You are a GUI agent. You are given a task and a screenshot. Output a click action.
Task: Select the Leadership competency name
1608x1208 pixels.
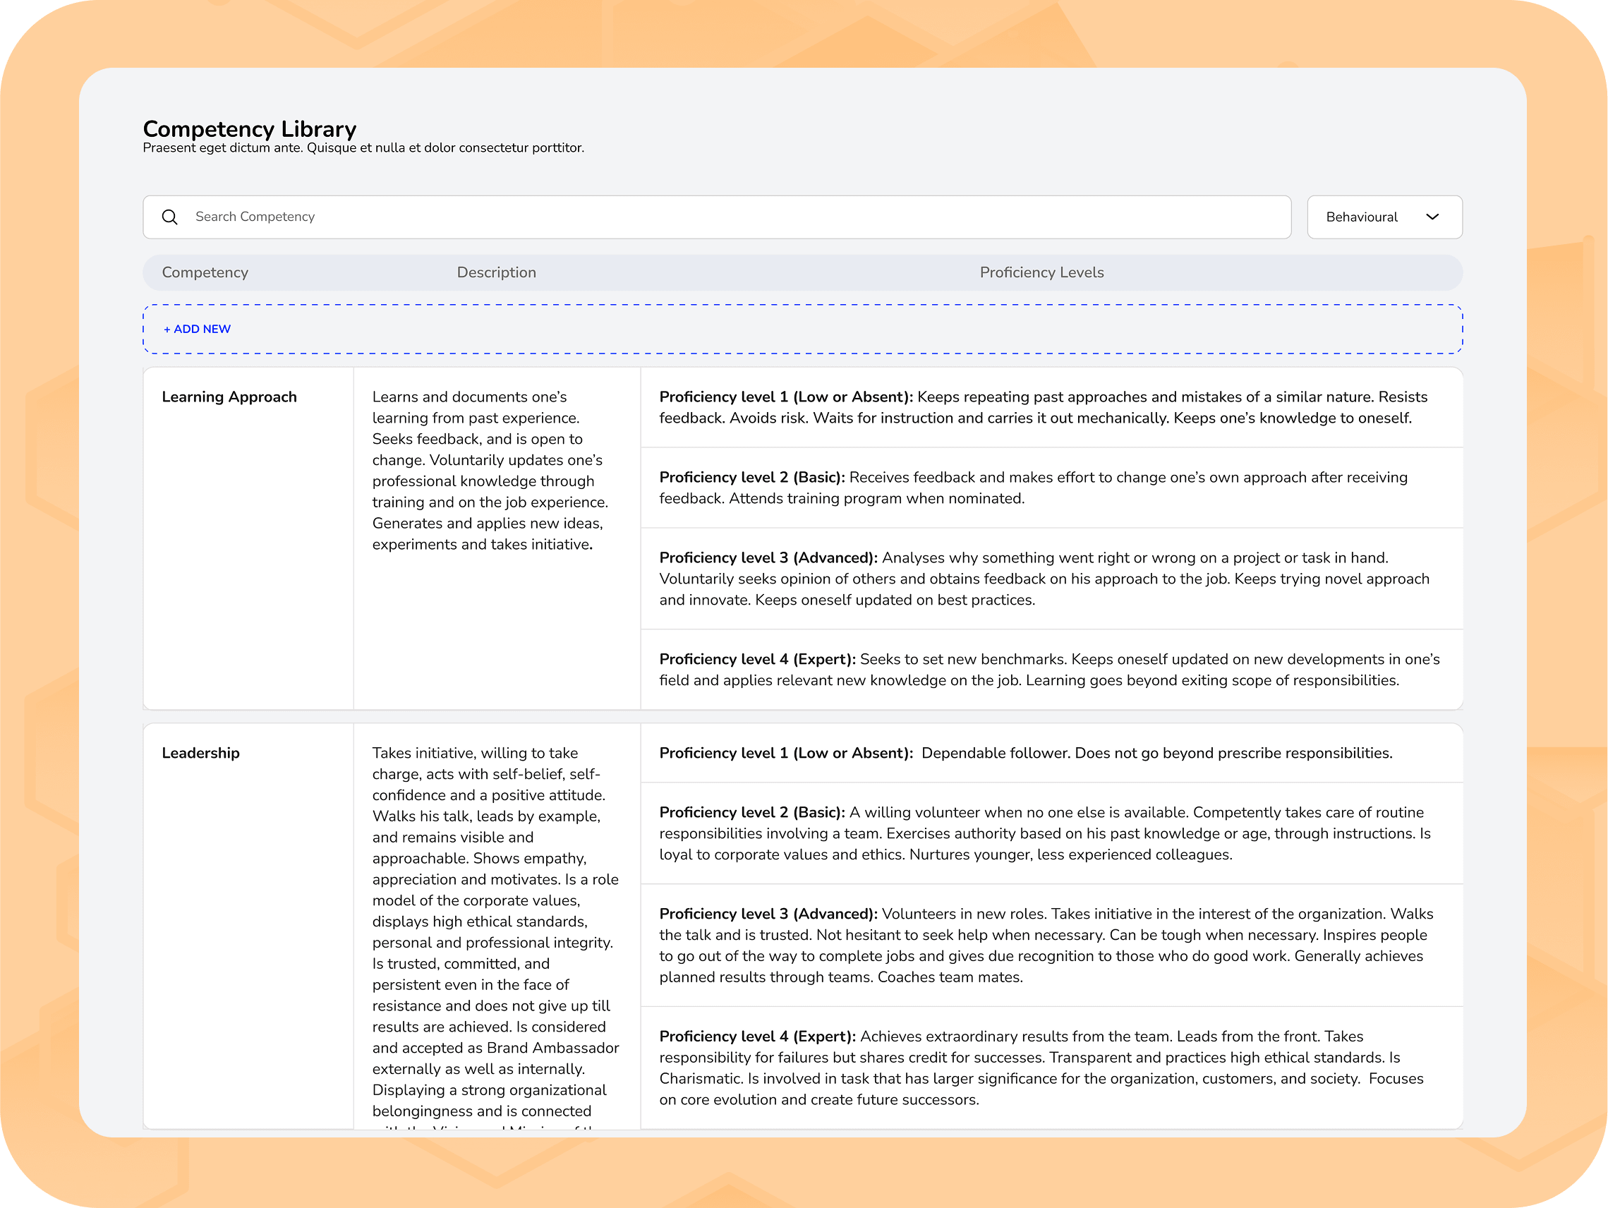click(200, 753)
